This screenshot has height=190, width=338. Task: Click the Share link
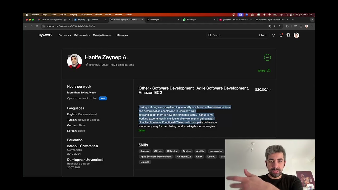pyautogui.click(x=262, y=70)
